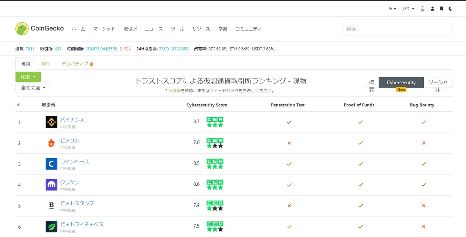The width and height of the screenshot is (466, 237).
Task: Click the CoinGecko logo
Action: pos(40,29)
